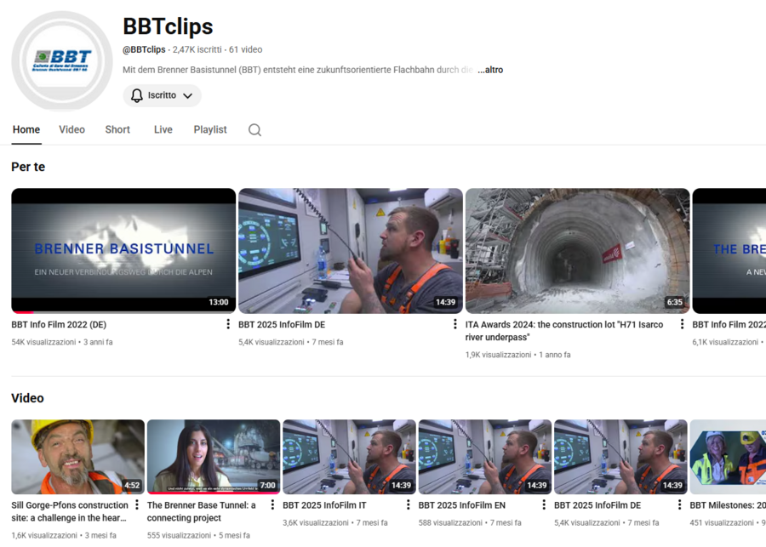Click the channel search magnifier icon
The width and height of the screenshot is (766, 547).
click(254, 130)
